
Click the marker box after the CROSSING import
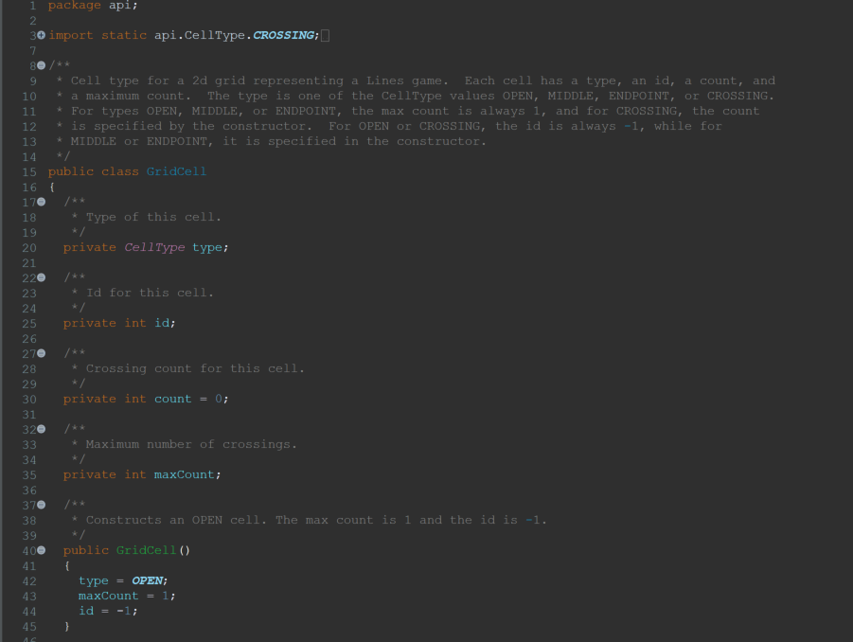(x=325, y=35)
